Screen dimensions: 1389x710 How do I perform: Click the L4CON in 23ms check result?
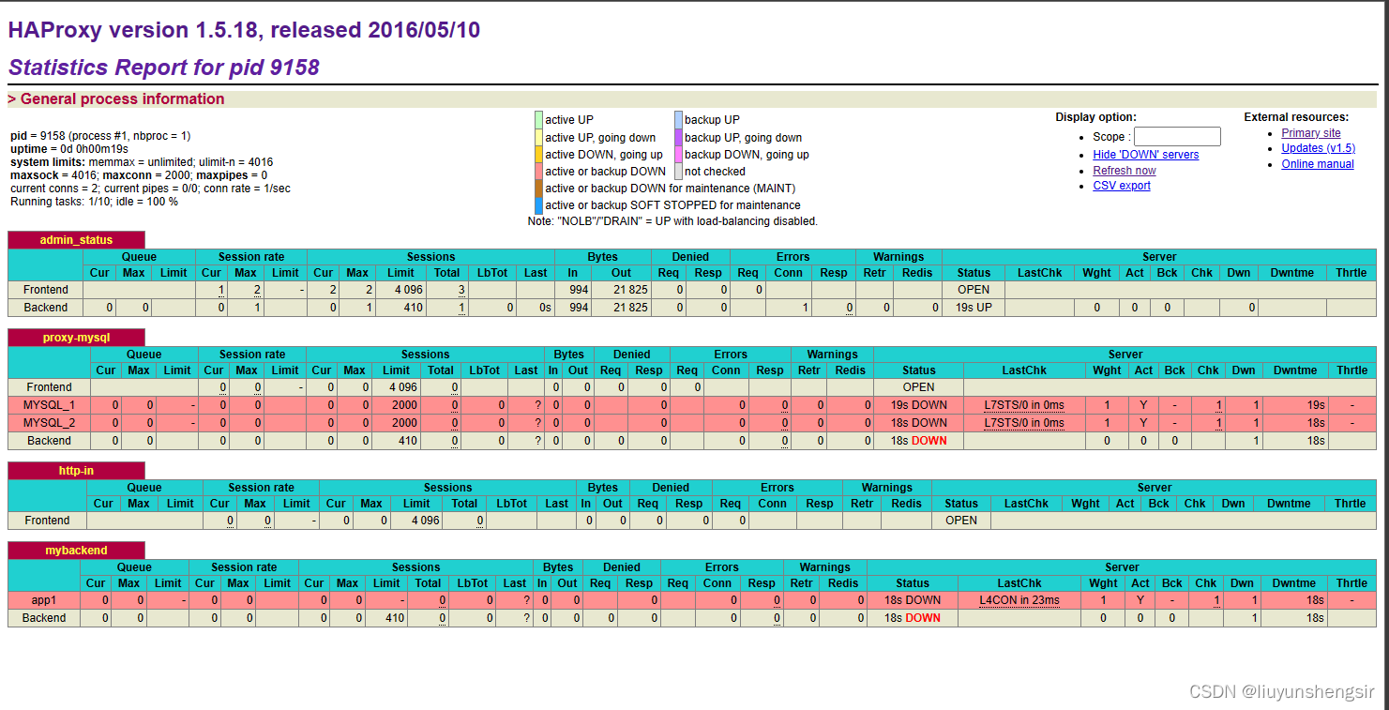point(1019,600)
